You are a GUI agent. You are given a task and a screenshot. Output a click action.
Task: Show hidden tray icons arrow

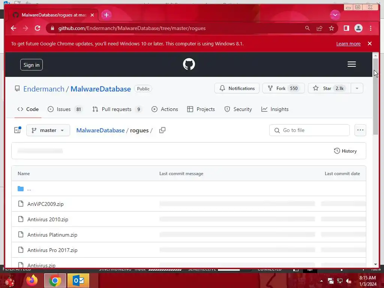pyautogui.click(x=321, y=281)
